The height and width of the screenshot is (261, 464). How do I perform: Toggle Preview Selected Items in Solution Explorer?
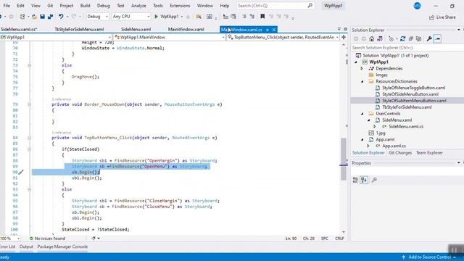(437, 38)
